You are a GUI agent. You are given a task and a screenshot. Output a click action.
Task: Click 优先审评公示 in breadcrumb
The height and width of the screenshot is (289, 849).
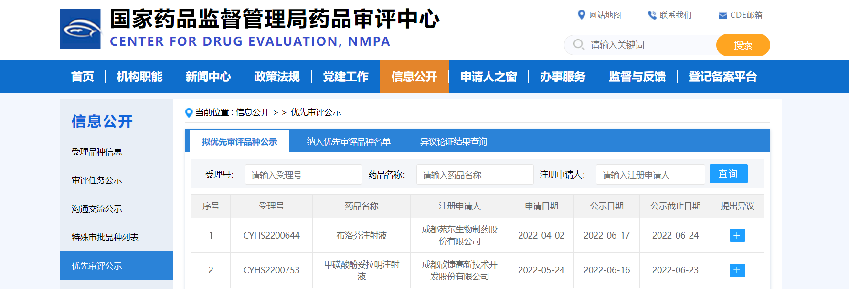[316, 112]
